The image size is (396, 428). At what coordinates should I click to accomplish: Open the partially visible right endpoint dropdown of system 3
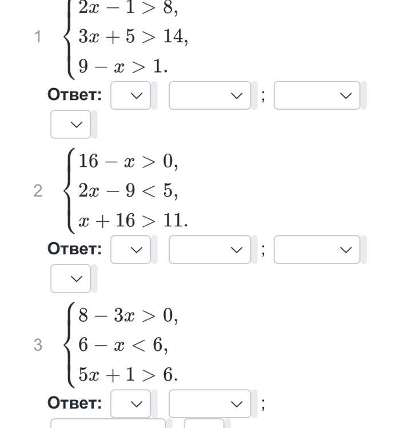[108, 423]
